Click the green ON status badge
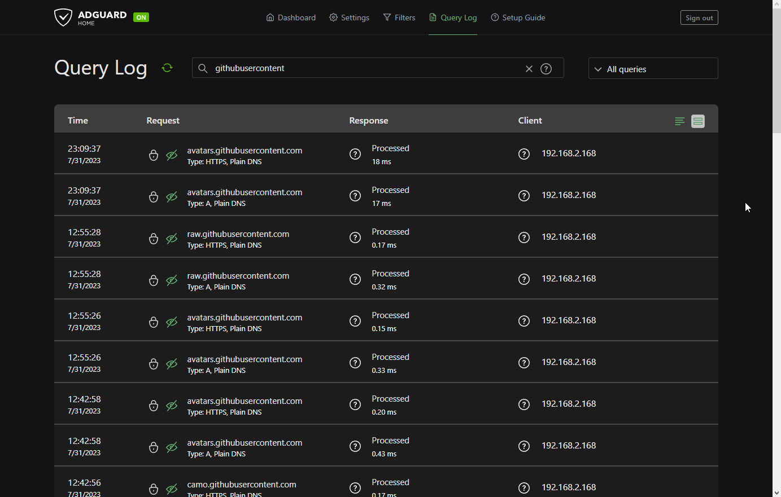This screenshot has width=781, height=497. (x=141, y=17)
